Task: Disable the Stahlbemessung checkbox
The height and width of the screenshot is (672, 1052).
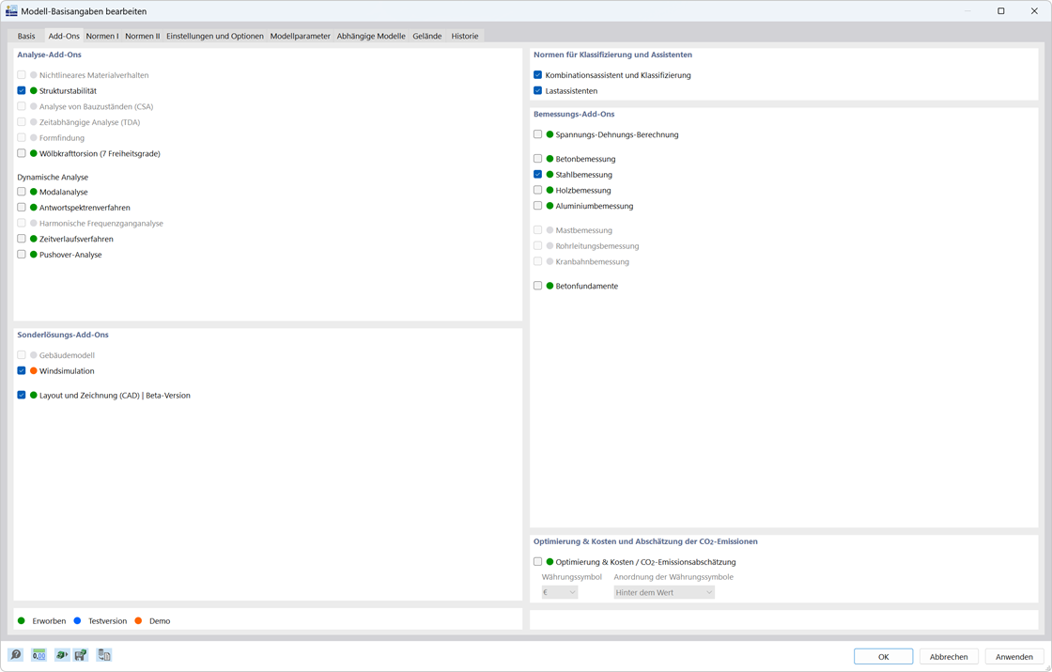Action: (536, 174)
